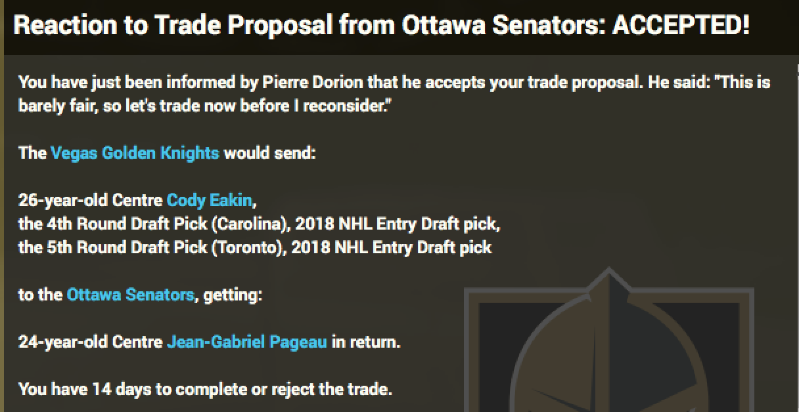Click the word 'ACCEPTED!' in the header
The height and width of the screenshot is (412, 799).
tap(680, 26)
